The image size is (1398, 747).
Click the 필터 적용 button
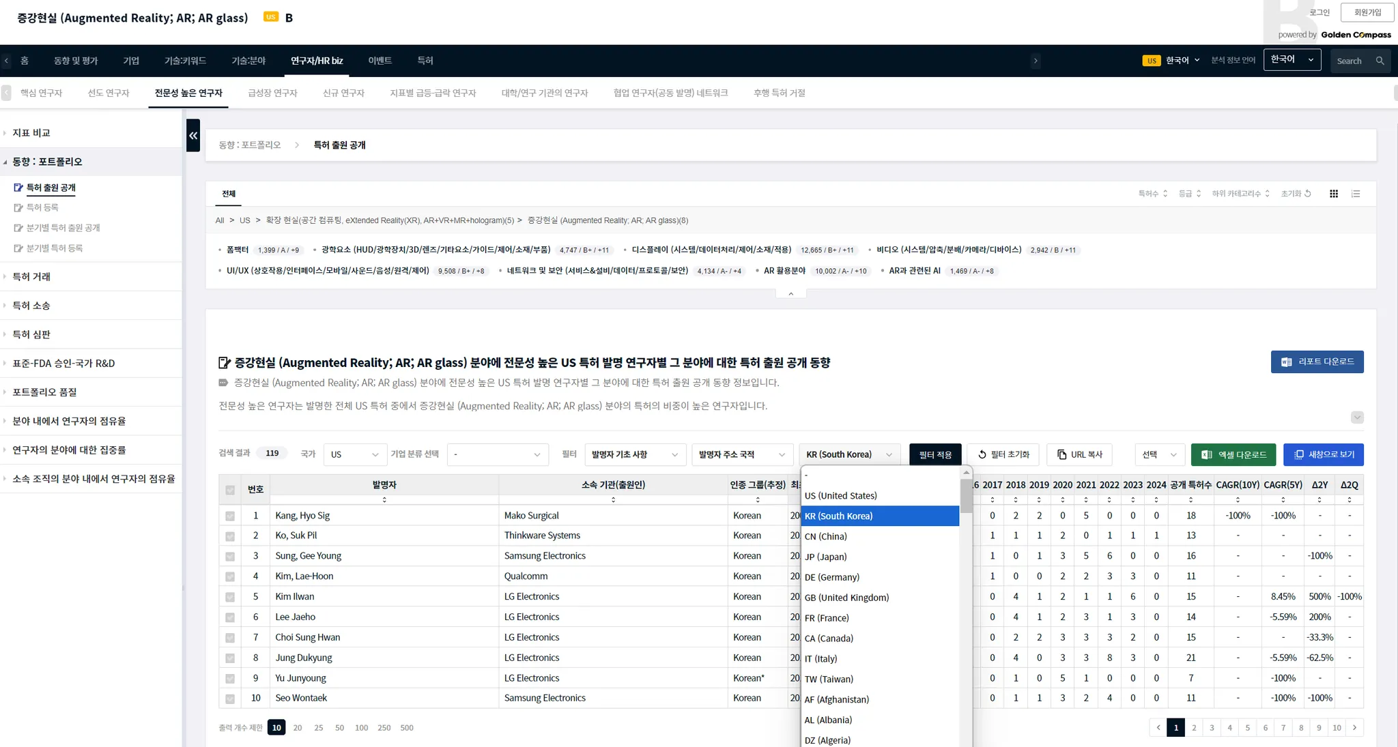935,454
